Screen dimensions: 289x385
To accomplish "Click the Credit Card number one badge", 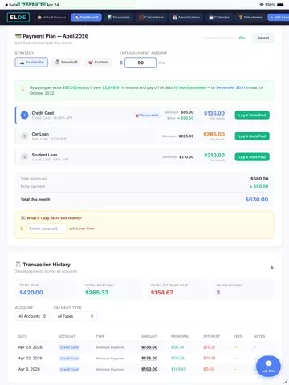I will 24,115.
